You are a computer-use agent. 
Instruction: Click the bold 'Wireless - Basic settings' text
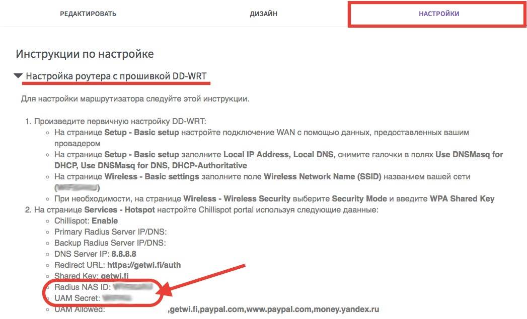click(152, 176)
